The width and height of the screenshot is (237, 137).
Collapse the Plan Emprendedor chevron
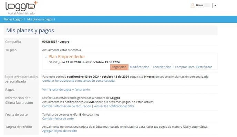46,57
